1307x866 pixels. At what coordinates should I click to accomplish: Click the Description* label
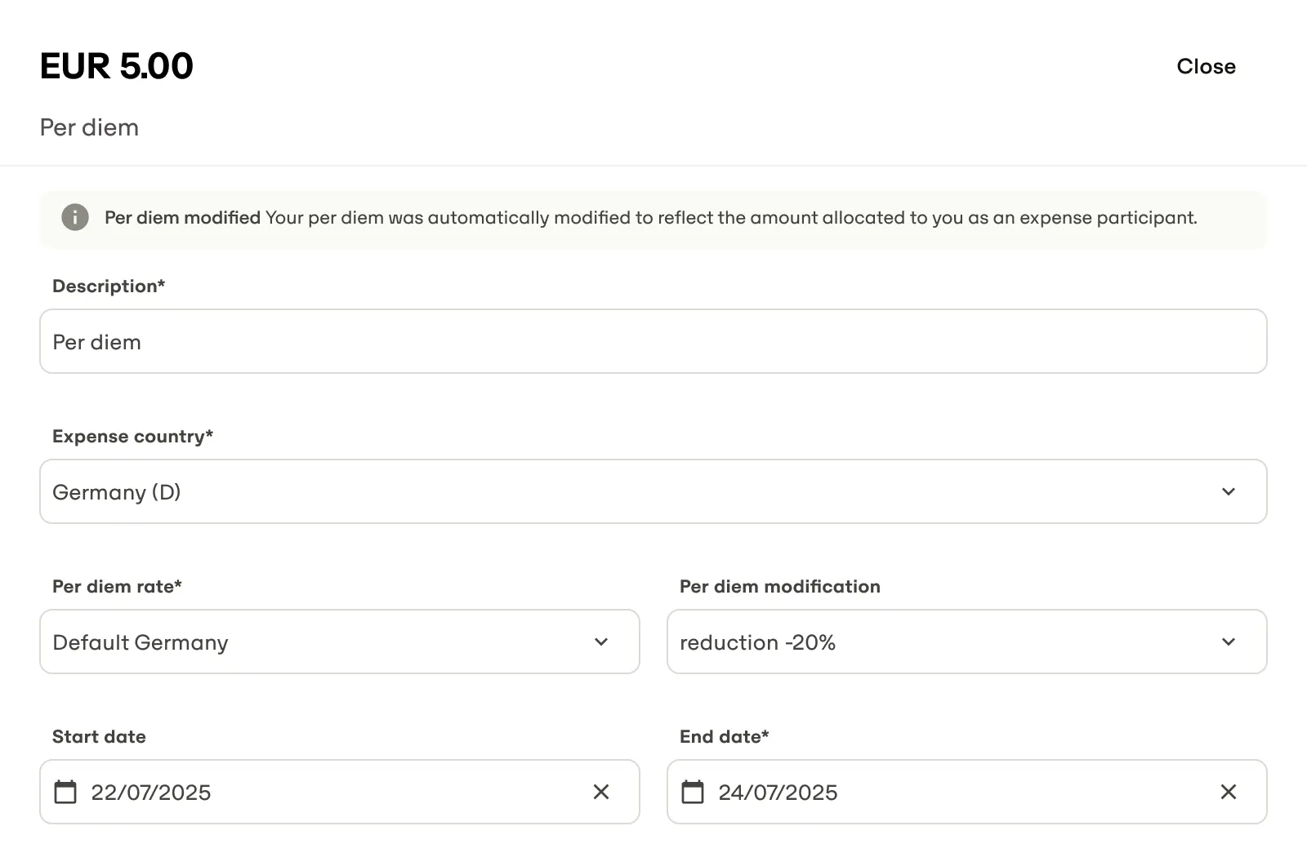click(109, 286)
